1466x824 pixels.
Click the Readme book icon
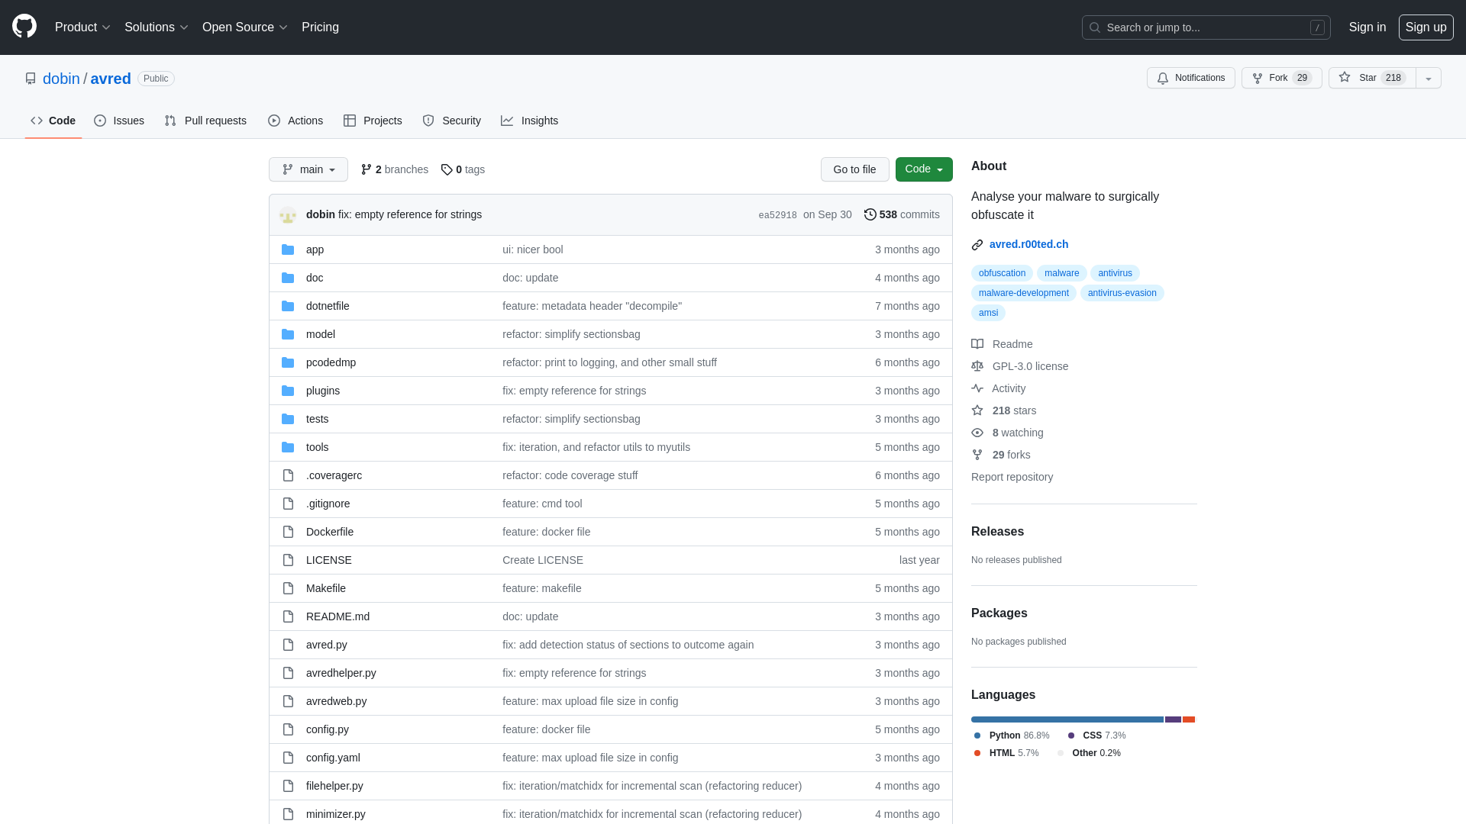point(977,344)
